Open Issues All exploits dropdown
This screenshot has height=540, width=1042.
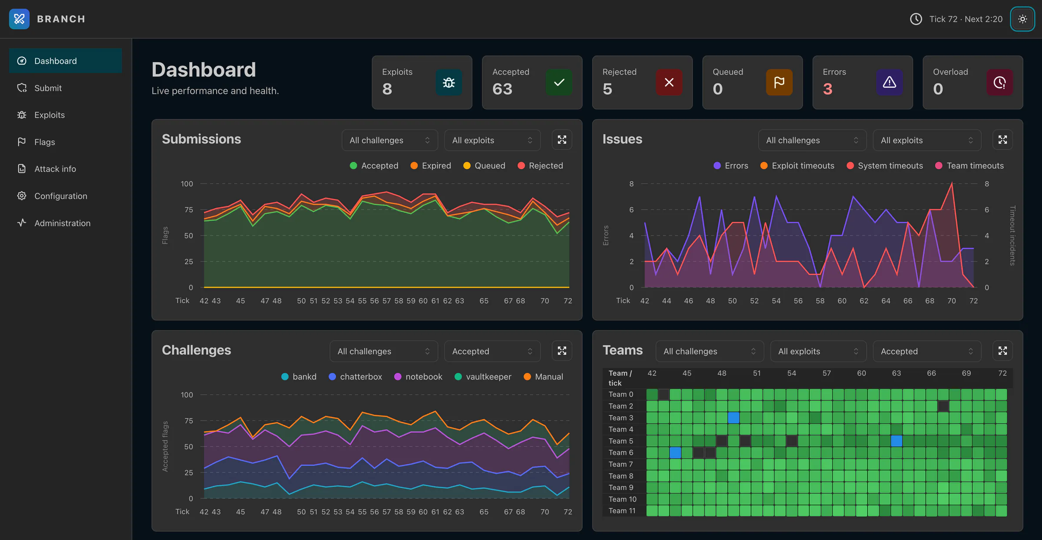(x=927, y=140)
